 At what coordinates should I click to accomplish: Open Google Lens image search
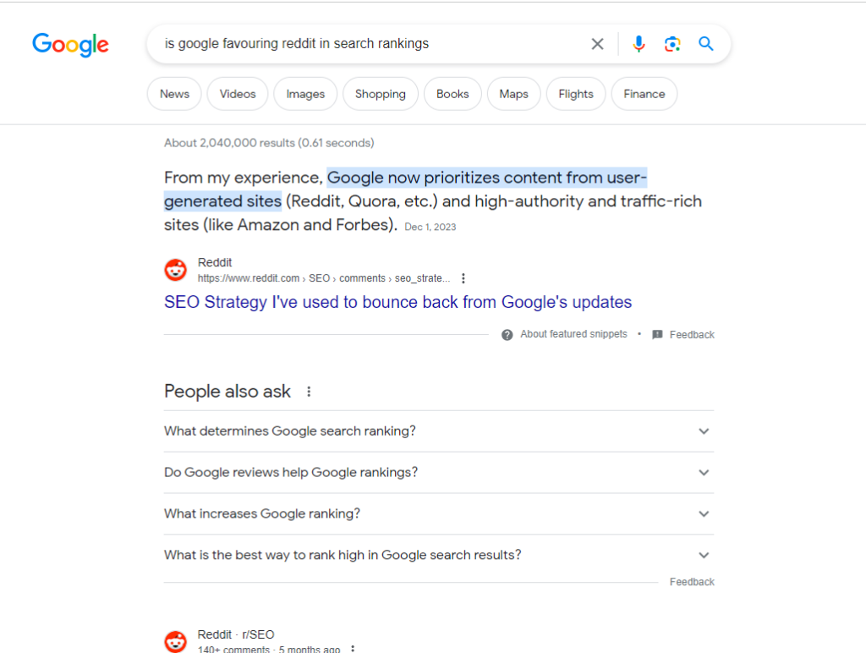672,44
